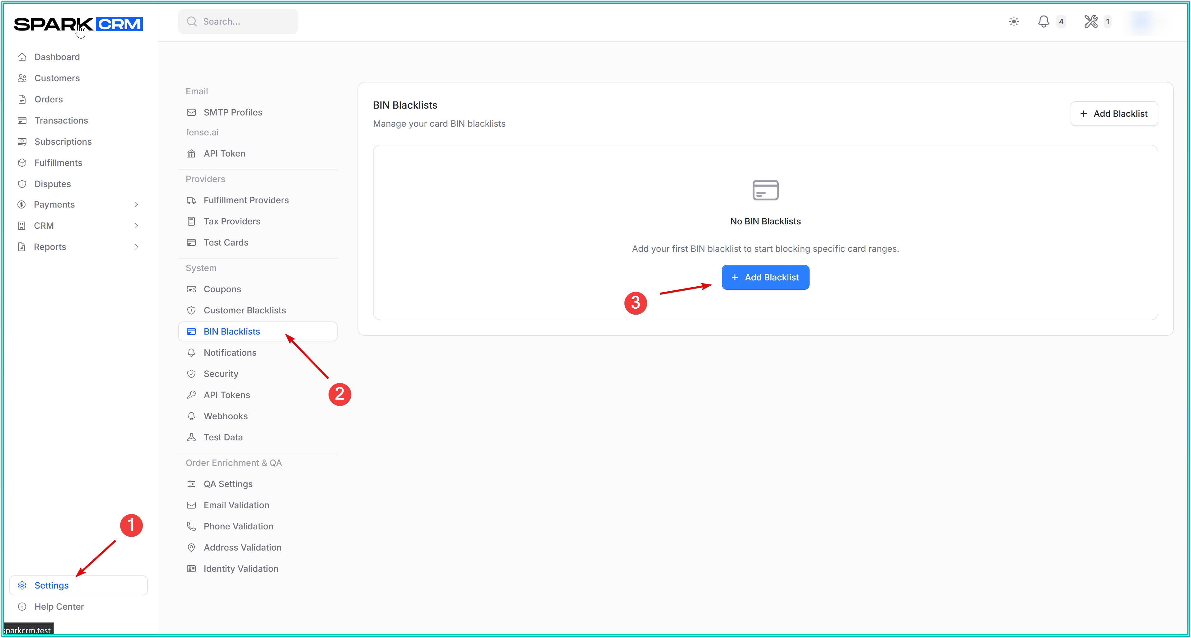
Task: Click the Disputes shield icon
Action: pos(22,184)
